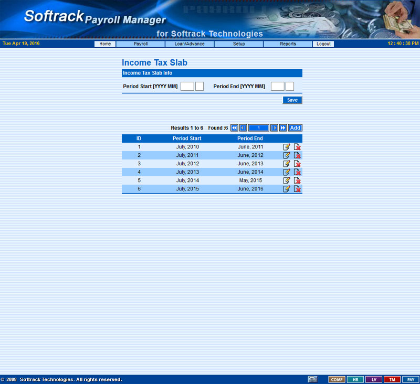
Task: Switch to the HR module
Action: pyautogui.click(x=355, y=379)
